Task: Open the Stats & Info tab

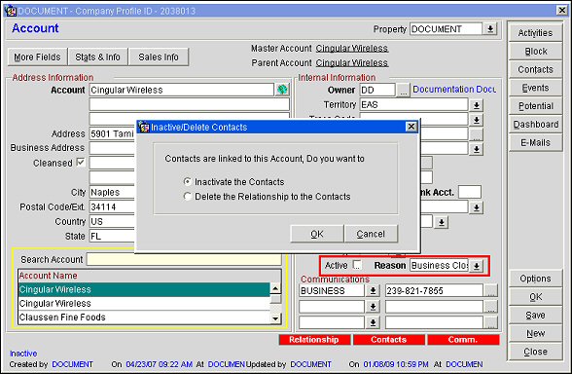Action: [x=97, y=56]
